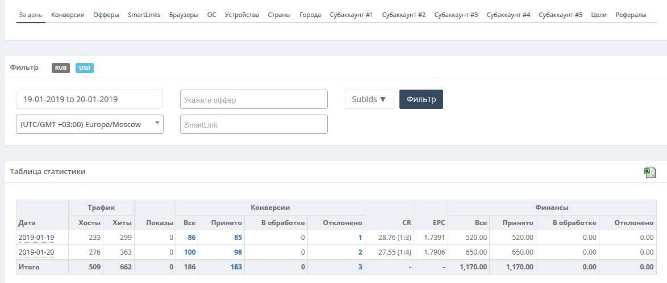
Task: Open the Страны tab
Action: [x=280, y=15]
